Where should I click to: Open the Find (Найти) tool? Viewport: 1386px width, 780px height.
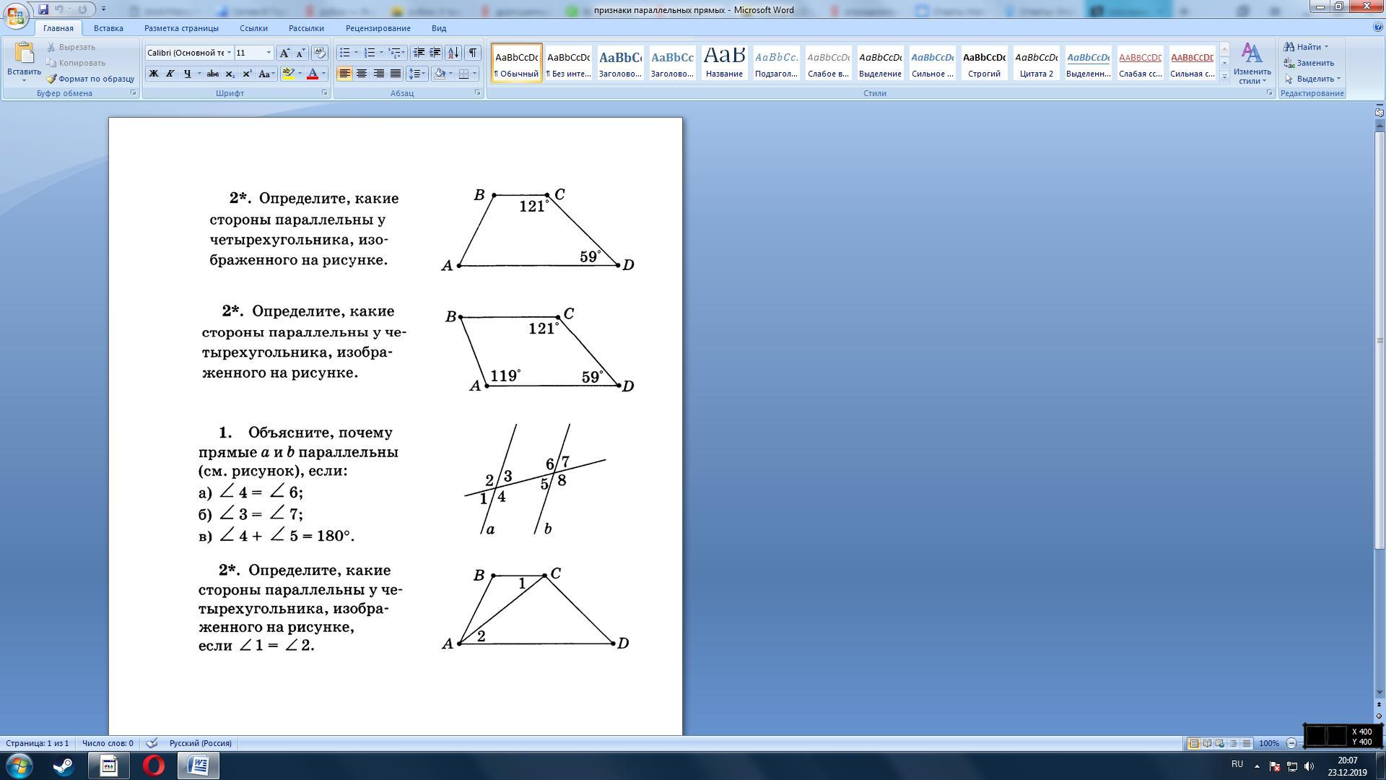(x=1307, y=47)
